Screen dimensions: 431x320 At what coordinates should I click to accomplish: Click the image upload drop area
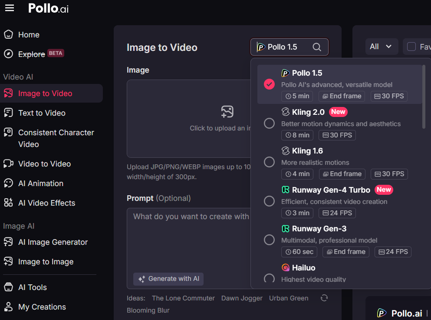click(x=189, y=119)
